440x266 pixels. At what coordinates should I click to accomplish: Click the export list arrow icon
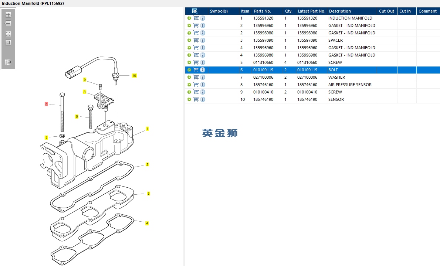click(x=8, y=62)
